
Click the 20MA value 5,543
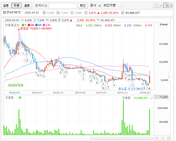(108, 25)
